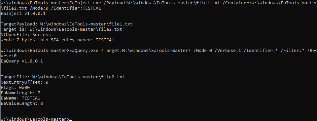Click the /Mode:0 argument in EaQuery command
The width and height of the screenshot is (317, 121).
203,50
